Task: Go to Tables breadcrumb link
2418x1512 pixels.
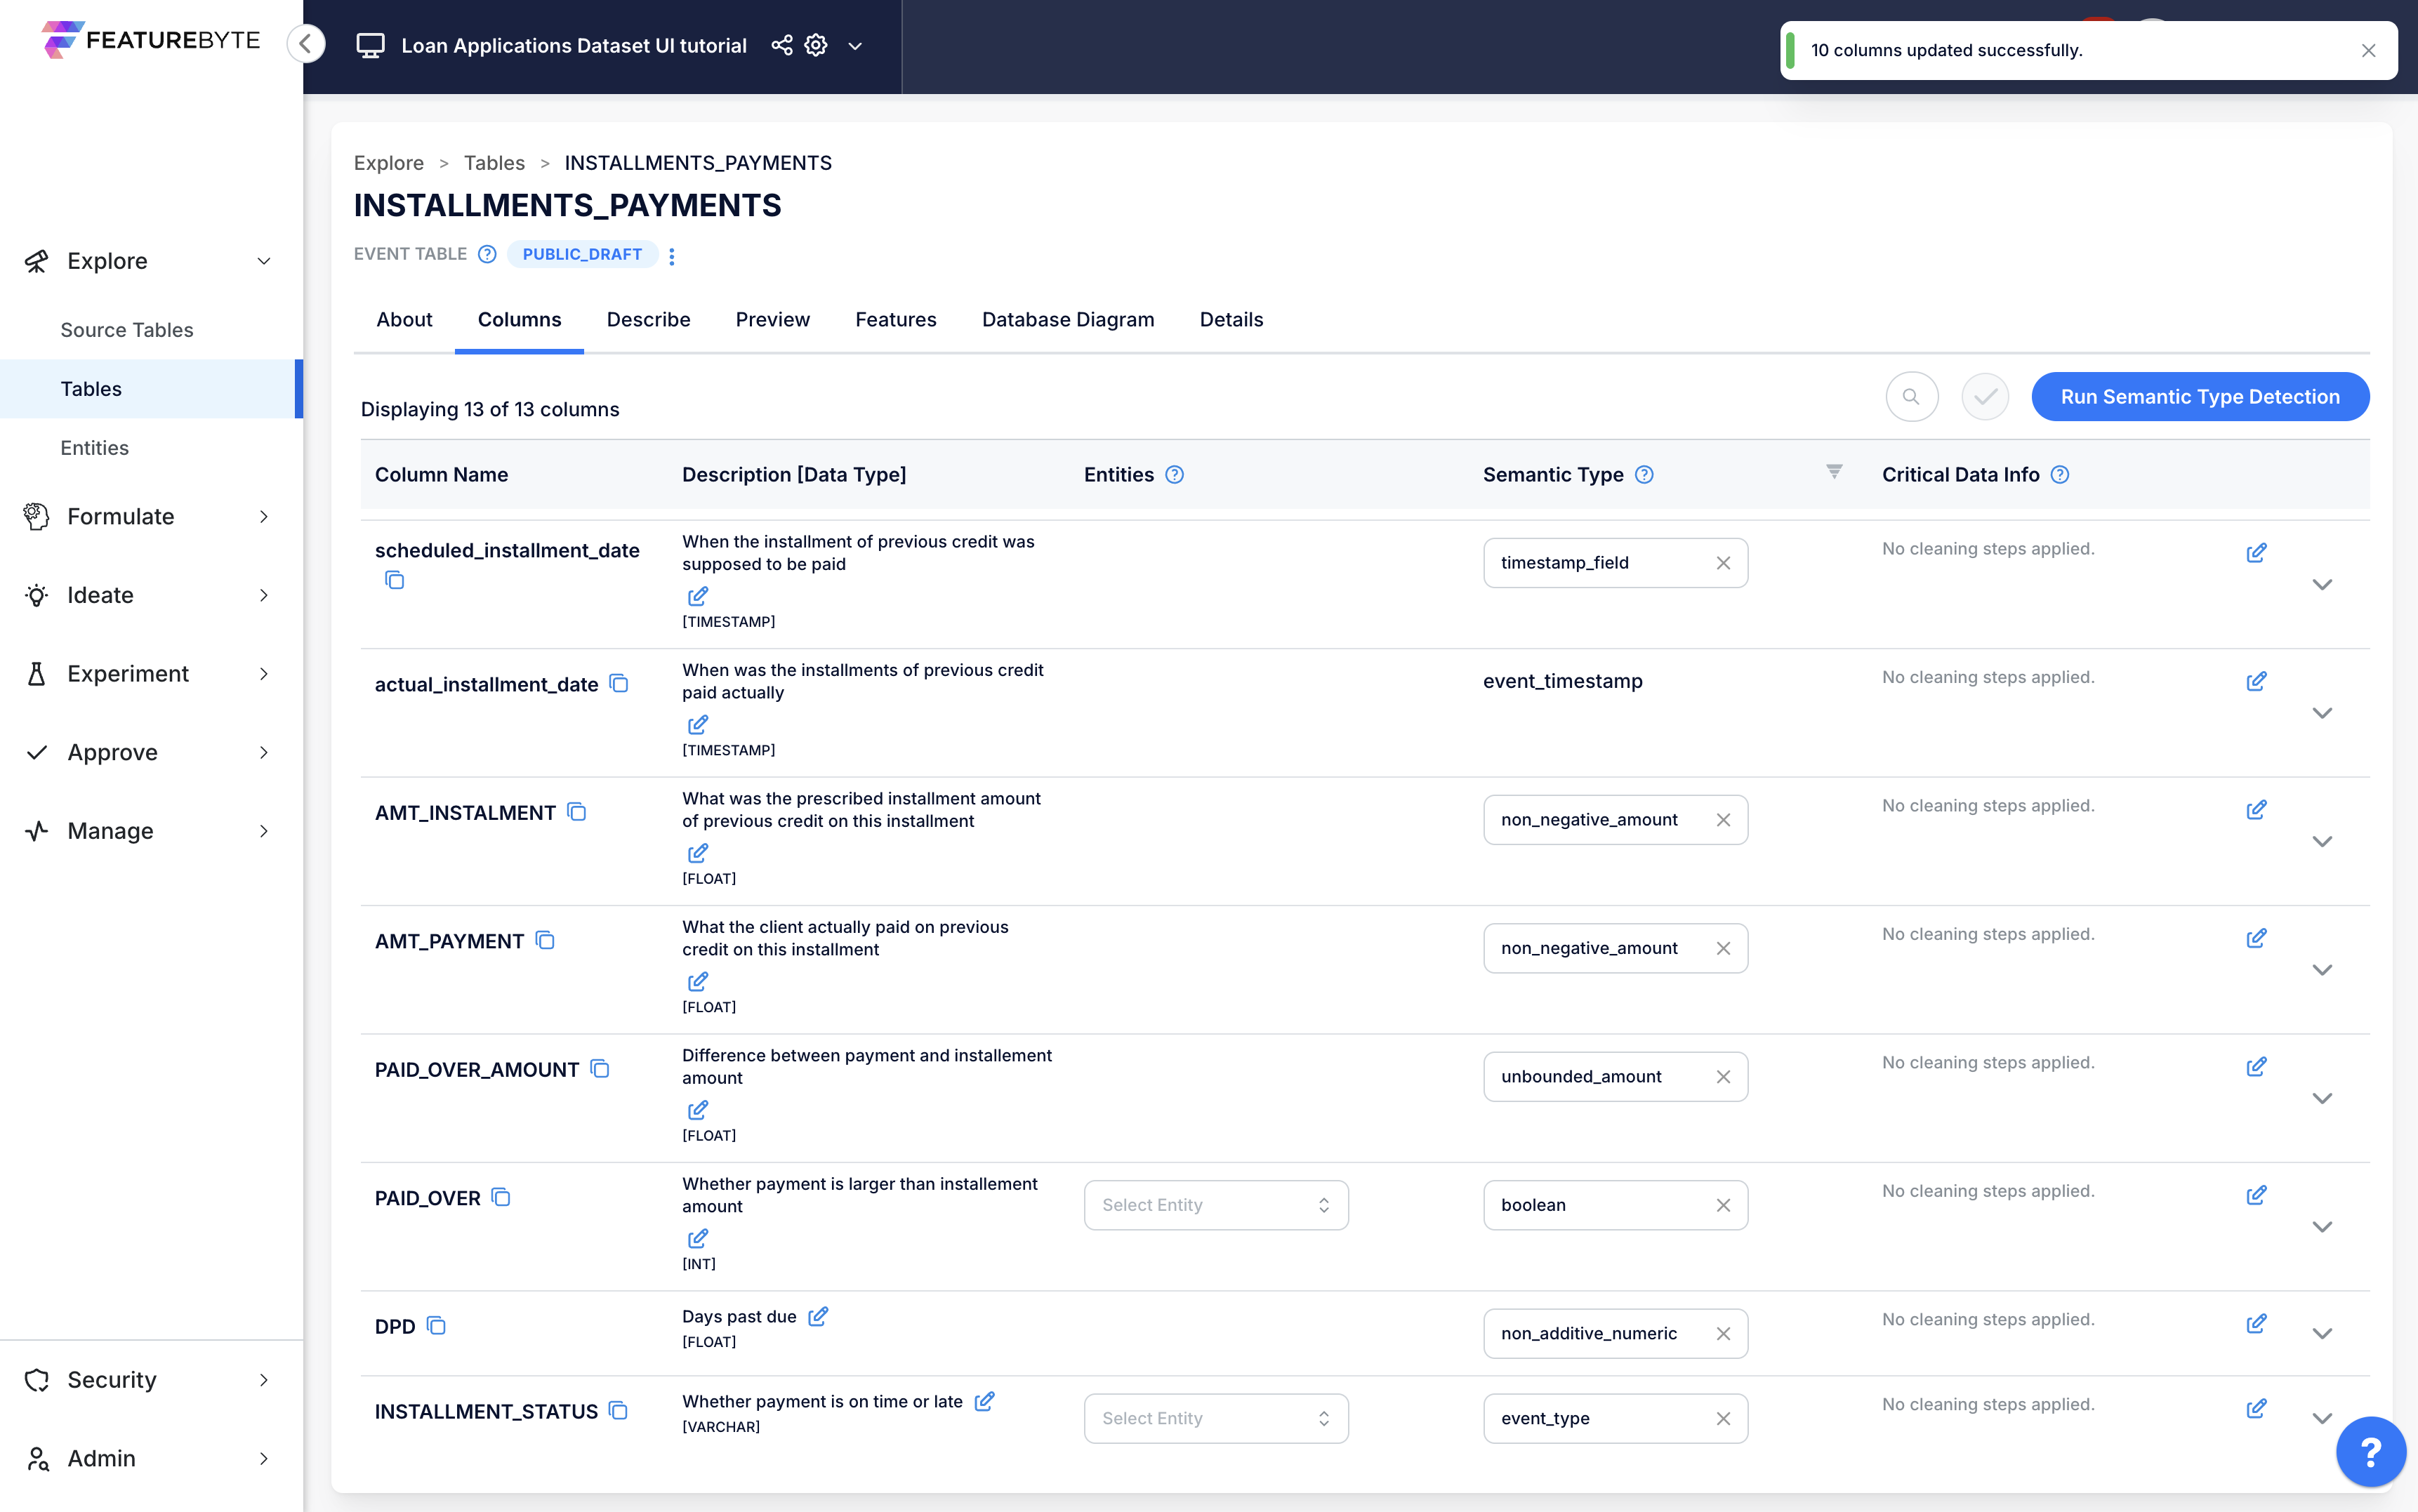Action: click(494, 163)
